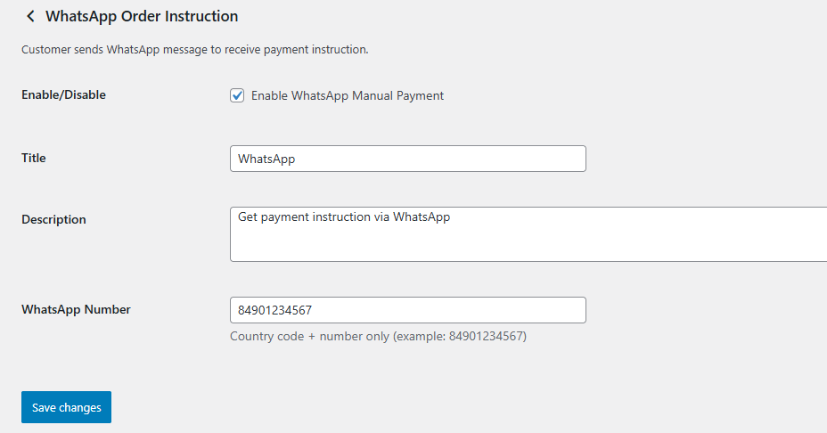This screenshot has width=827, height=433.
Task: Click the 'Get payment instruction via WhatsApp' text
Action: point(344,216)
